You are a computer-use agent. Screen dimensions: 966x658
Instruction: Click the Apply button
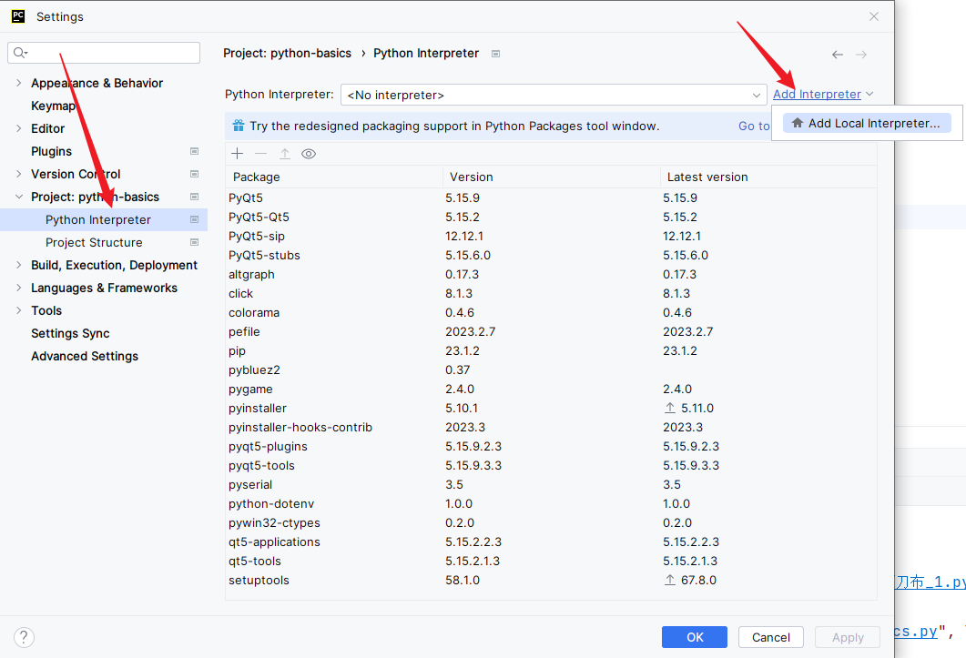tap(848, 637)
